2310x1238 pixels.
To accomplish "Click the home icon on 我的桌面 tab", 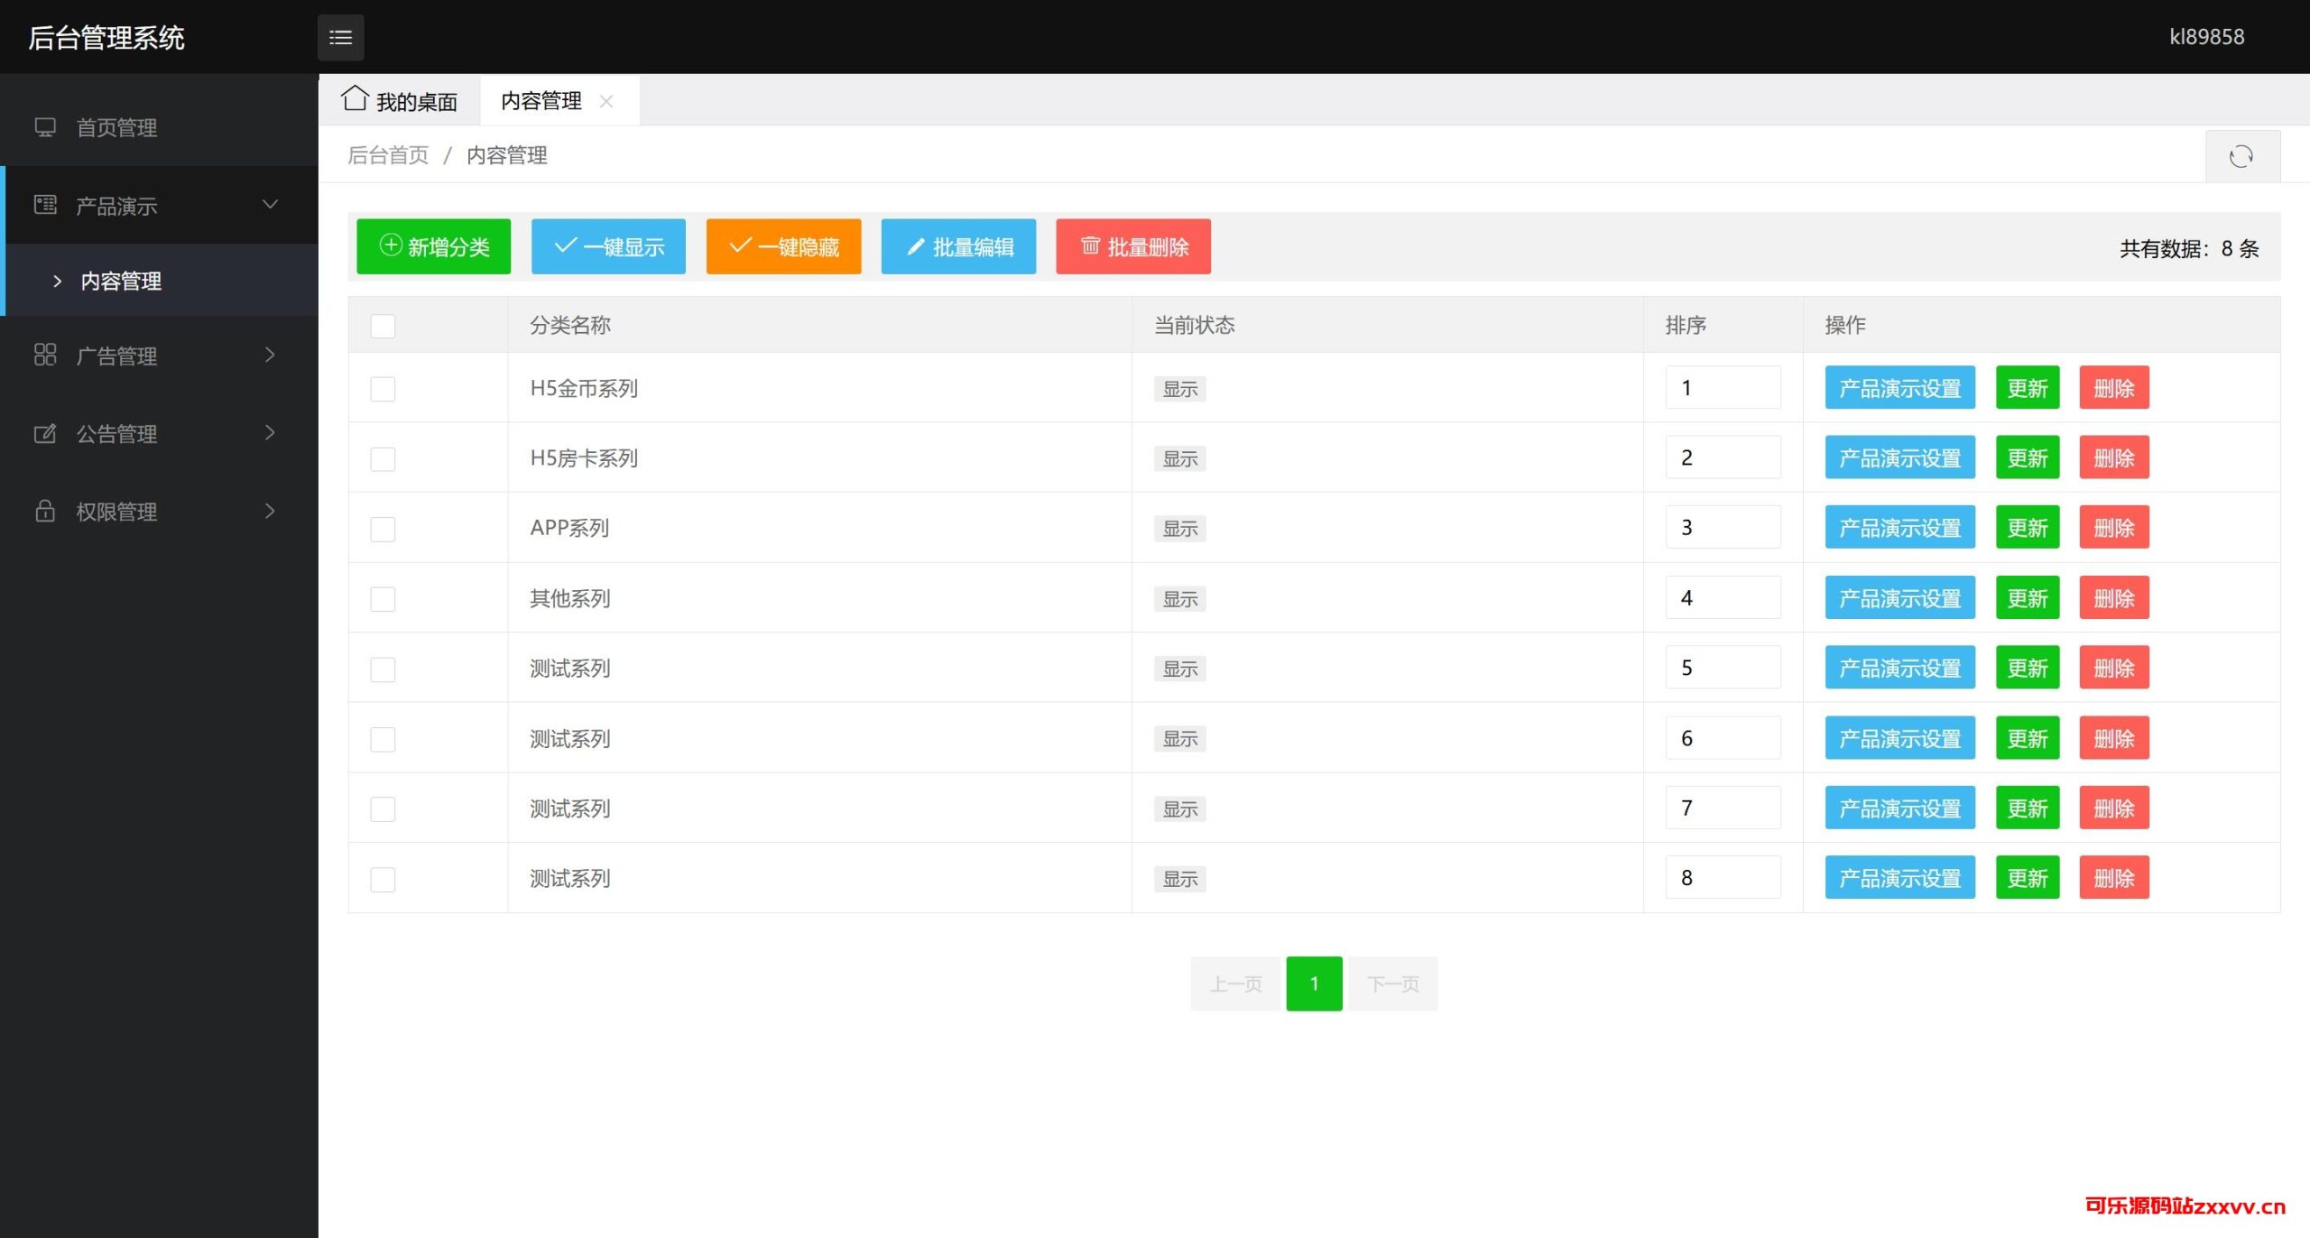I will [x=355, y=98].
